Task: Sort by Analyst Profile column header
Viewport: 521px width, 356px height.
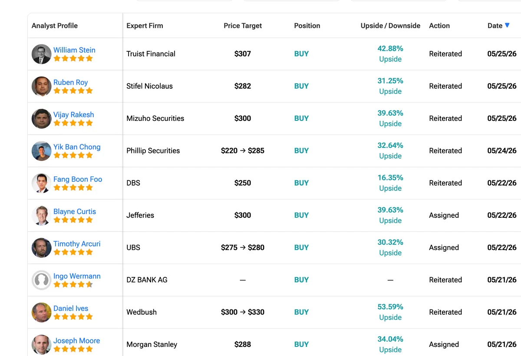Action: click(55, 26)
